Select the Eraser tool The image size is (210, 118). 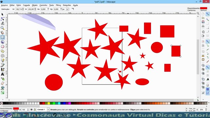pos(2,83)
